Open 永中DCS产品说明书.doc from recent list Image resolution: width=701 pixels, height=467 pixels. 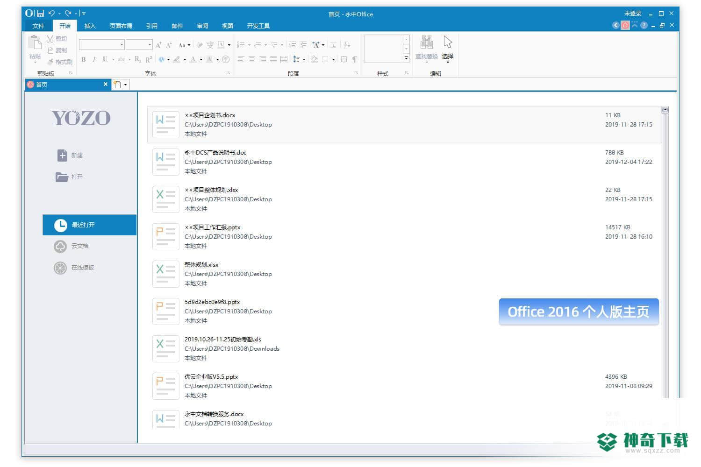[404, 162]
